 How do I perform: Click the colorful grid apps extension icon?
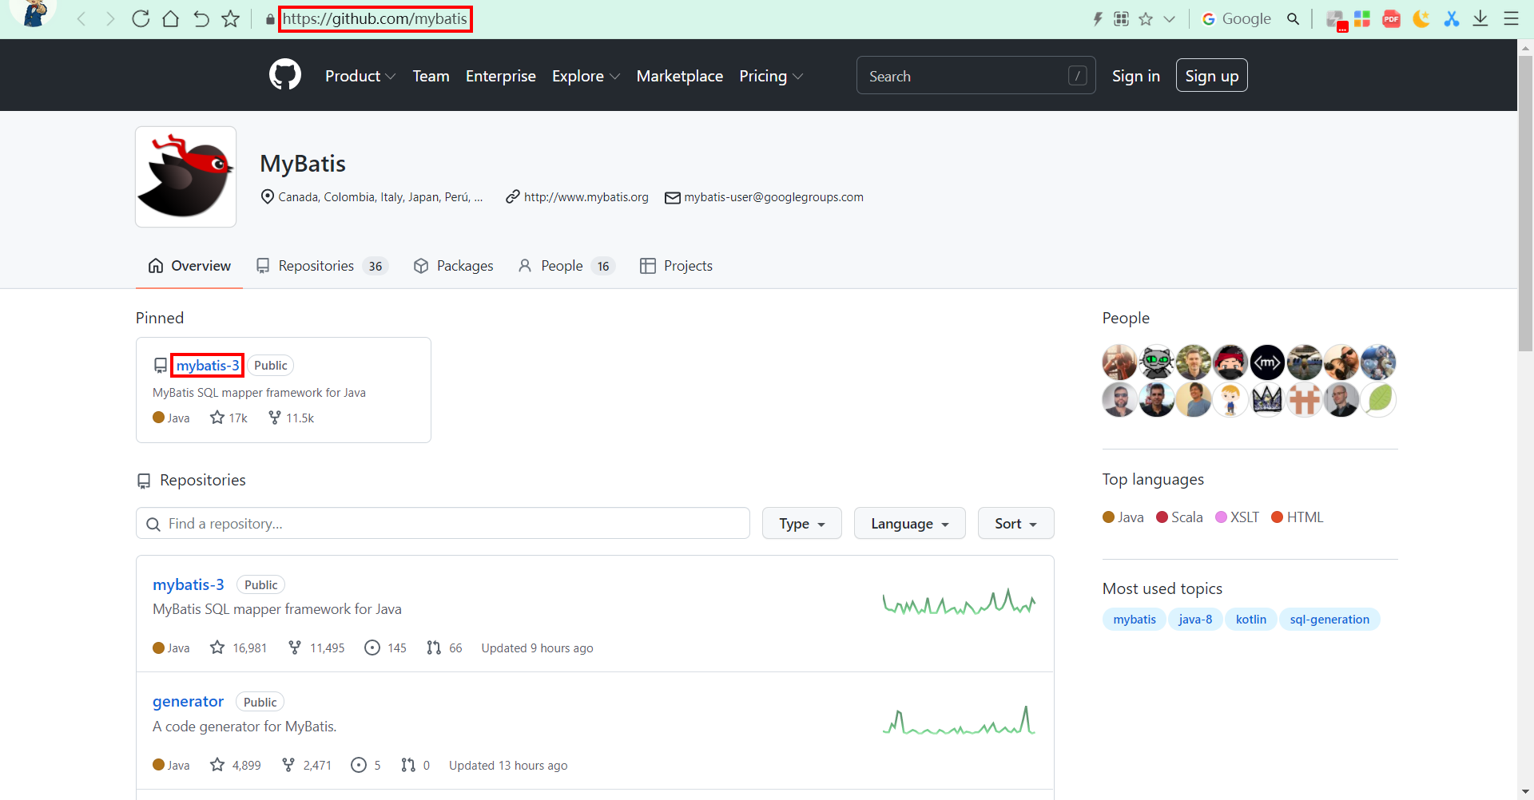(x=1362, y=18)
